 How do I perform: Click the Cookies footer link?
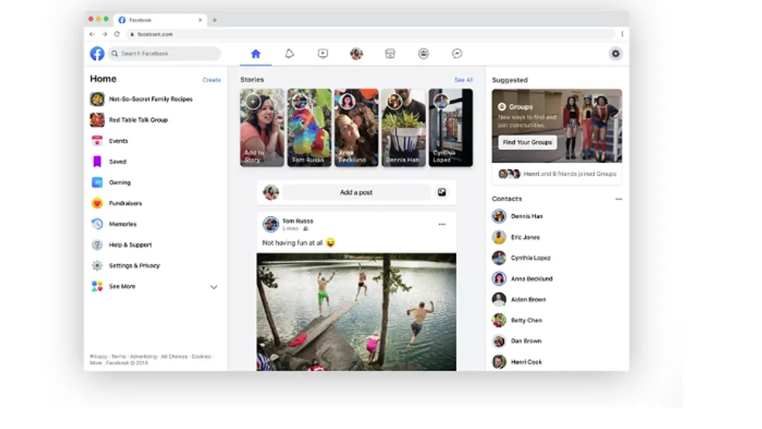click(x=201, y=357)
